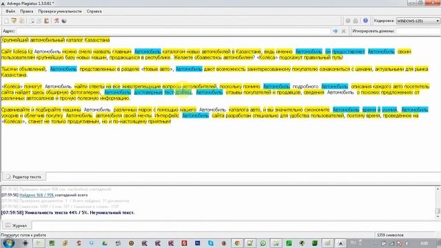
Task: Click the blue Help question mark icon
Action: 365,21
